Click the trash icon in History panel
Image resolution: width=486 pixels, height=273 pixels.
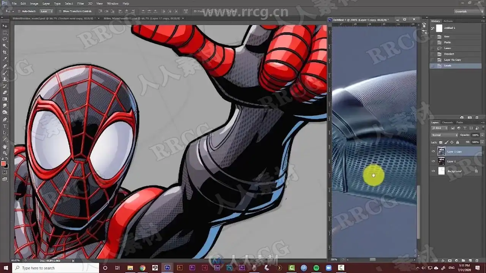pyautogui.click(x=478, y=118)
